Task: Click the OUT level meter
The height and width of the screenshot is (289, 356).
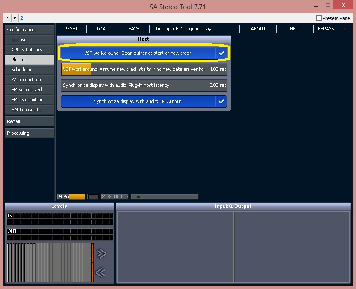Action: point(59,234)
